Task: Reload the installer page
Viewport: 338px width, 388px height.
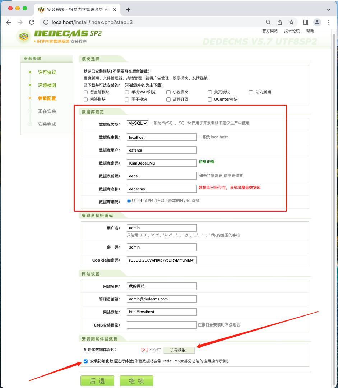Action: (32, 22)
